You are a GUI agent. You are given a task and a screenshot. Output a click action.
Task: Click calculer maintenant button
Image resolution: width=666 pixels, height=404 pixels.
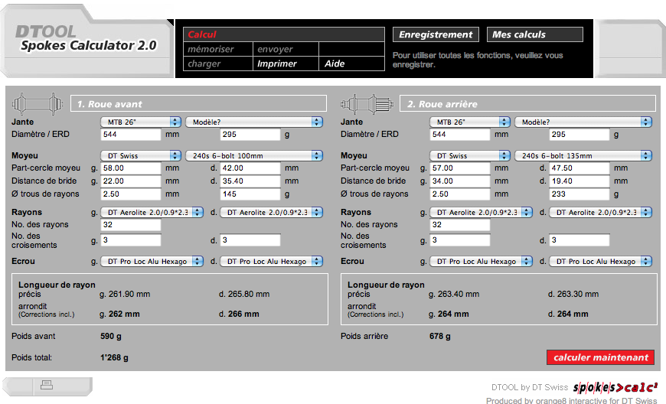tap(601, 357)
